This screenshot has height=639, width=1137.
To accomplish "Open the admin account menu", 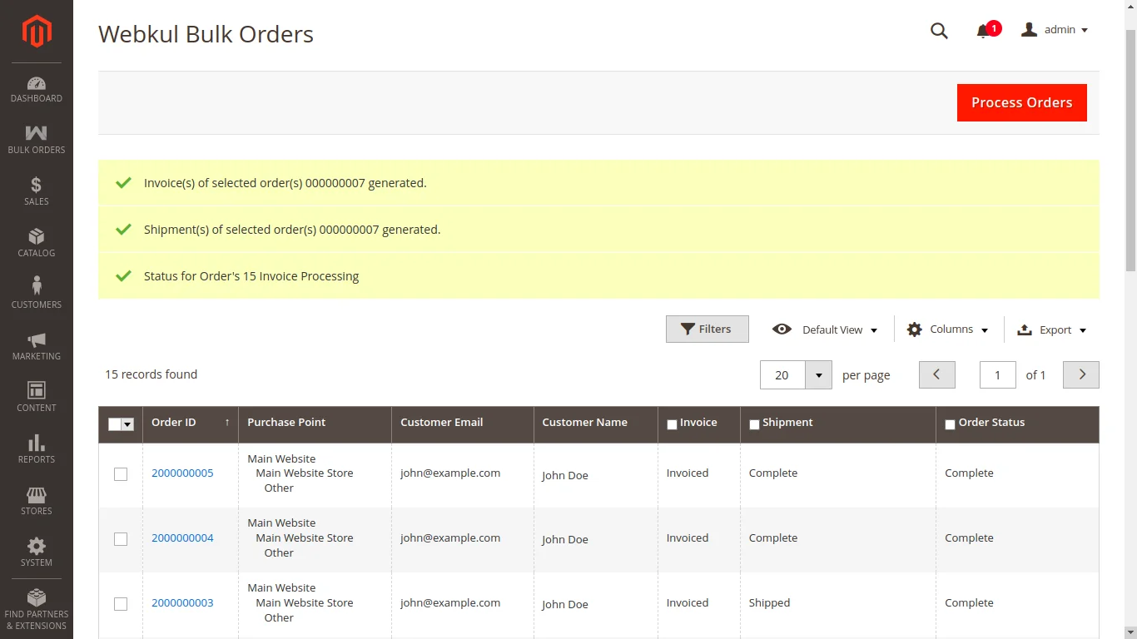I will [x=1055, y=30].
